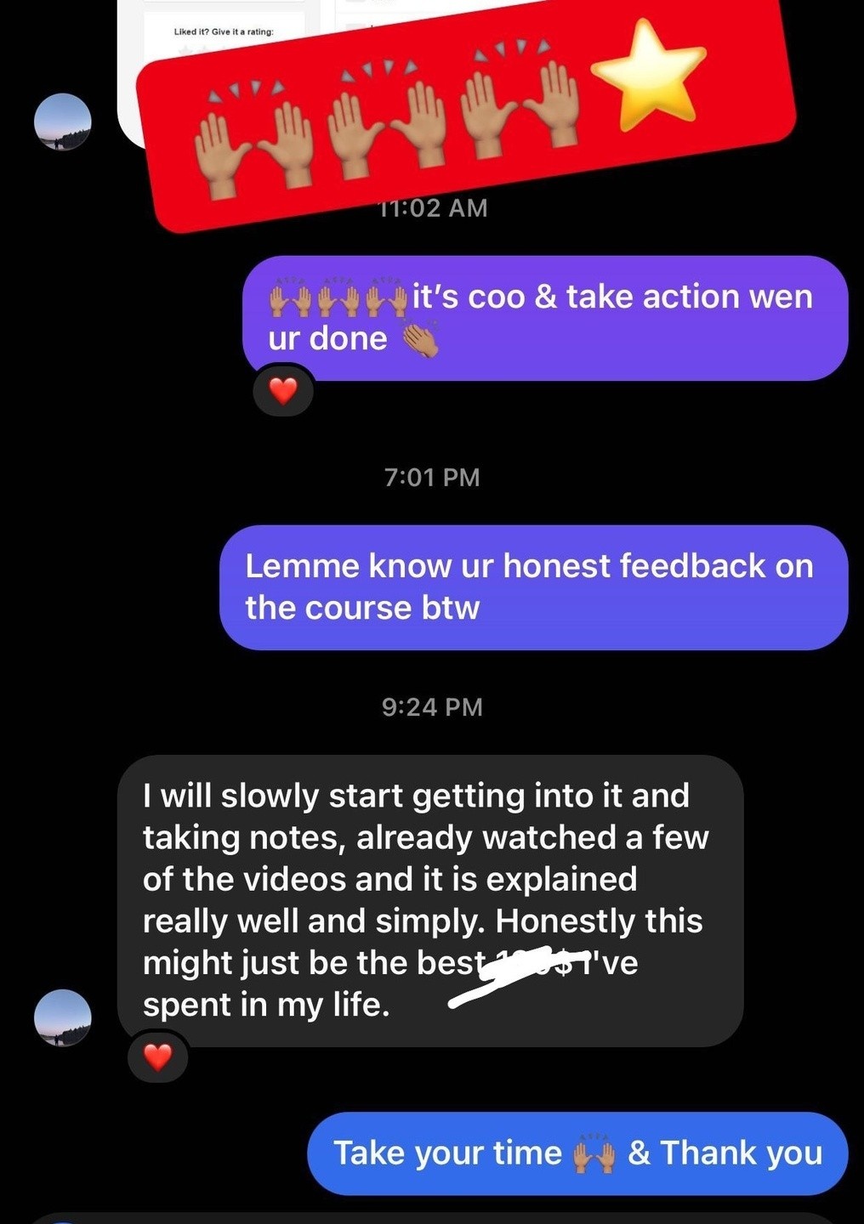Select the 'Take your time & Thank you' bubble
864x1224 pixels.
coord(577,1153)
